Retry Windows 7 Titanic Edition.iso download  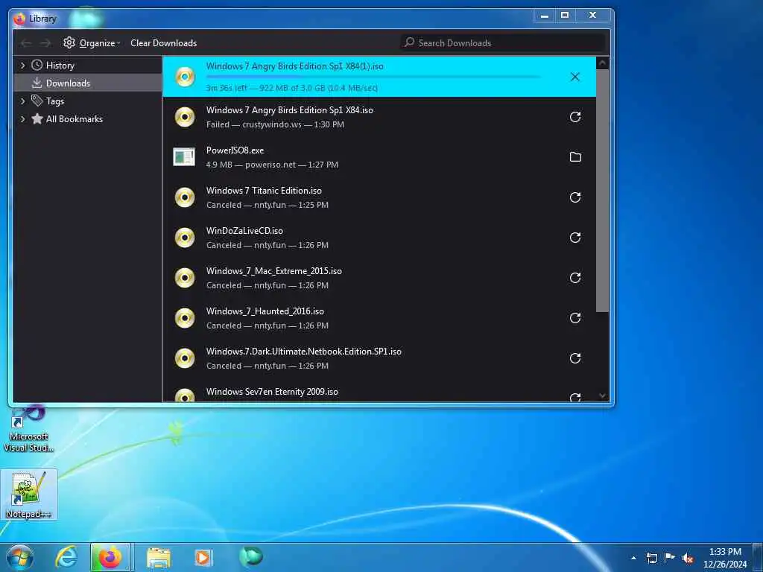(x=575, y=197)
